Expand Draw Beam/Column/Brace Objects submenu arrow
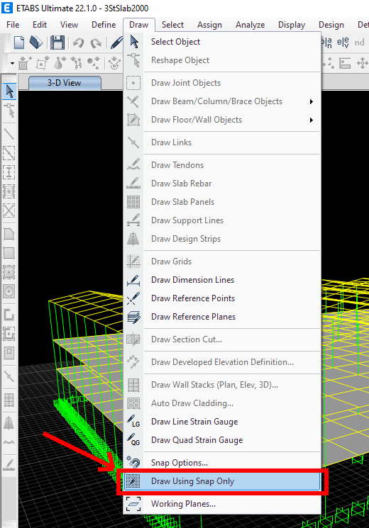Viewport: 369px width, 528px height. click(x=312, y=101)
